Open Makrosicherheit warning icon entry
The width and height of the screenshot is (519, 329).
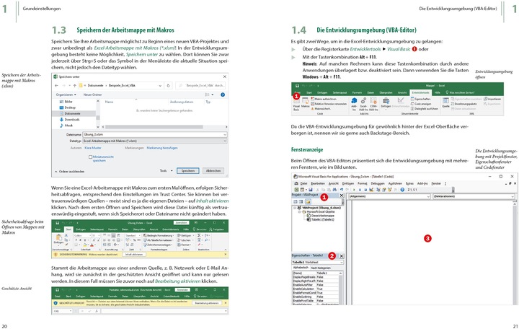(320, 108)
